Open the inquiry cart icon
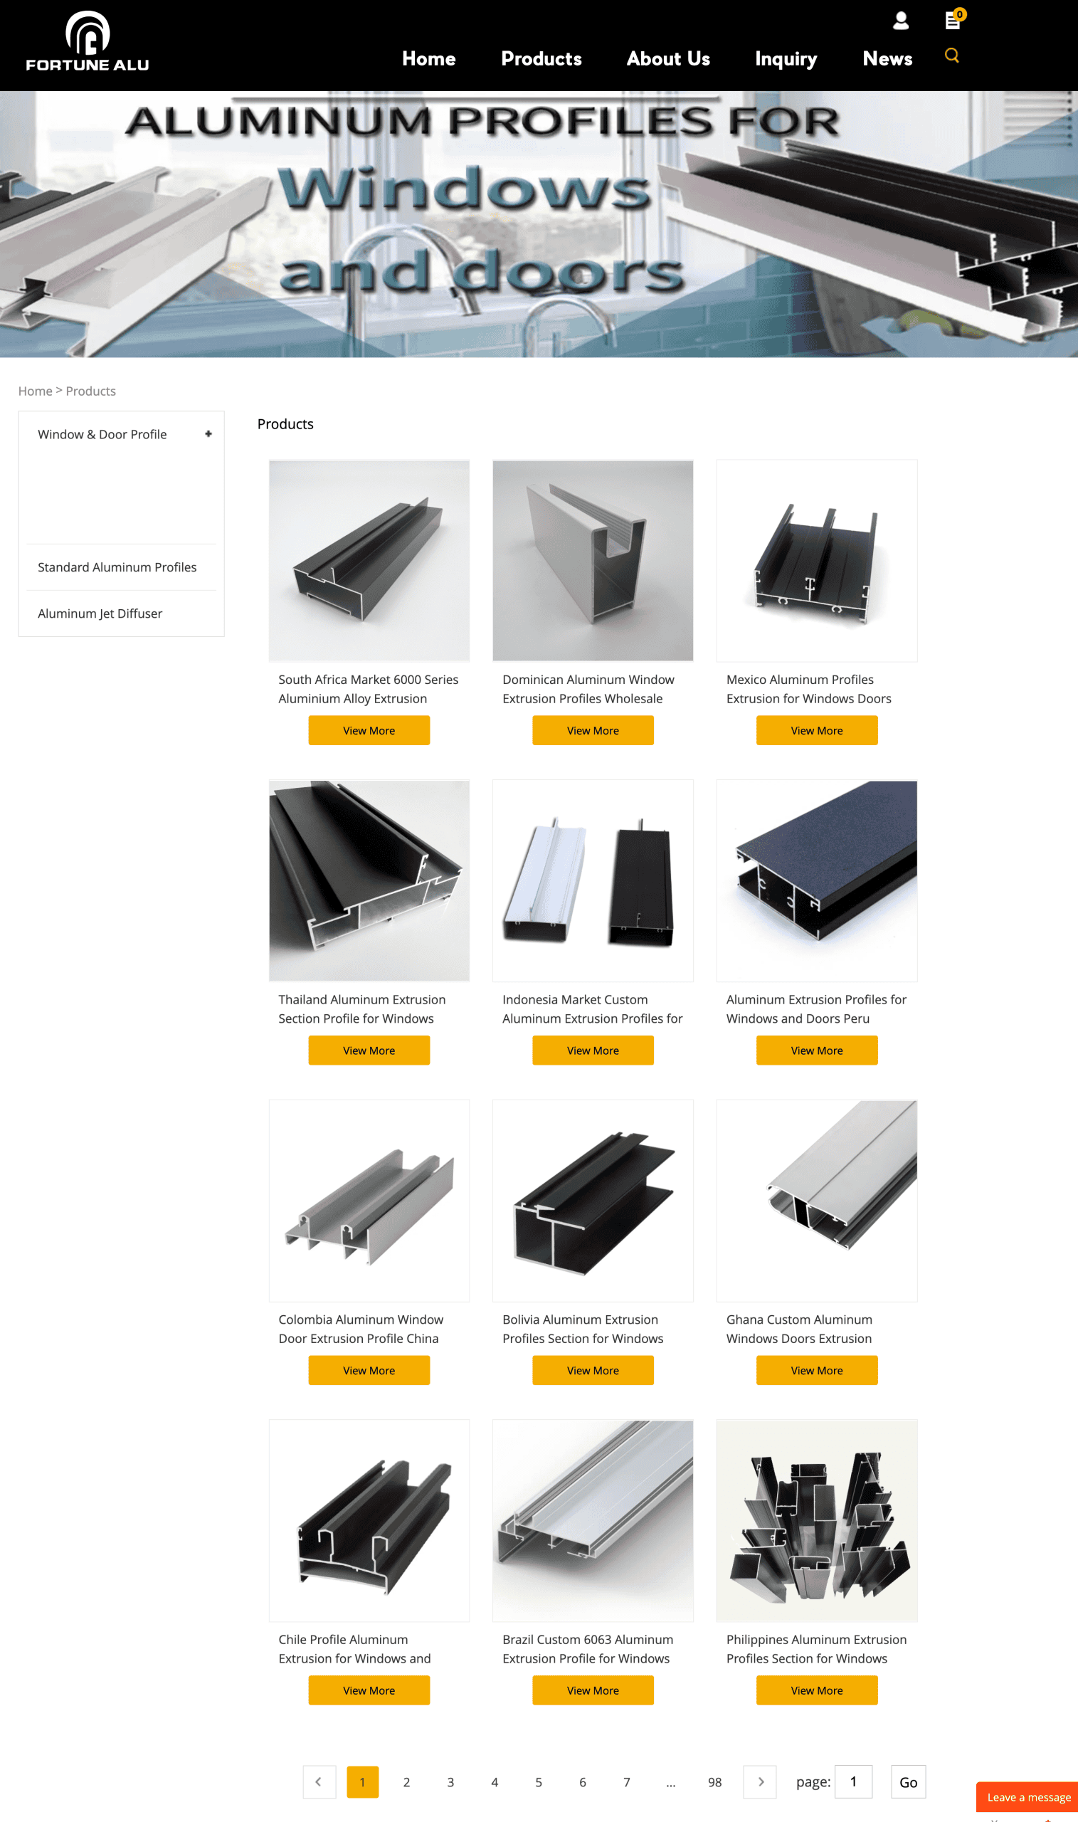This screenshot has width=1078, height=1822. tap(953, 20)
